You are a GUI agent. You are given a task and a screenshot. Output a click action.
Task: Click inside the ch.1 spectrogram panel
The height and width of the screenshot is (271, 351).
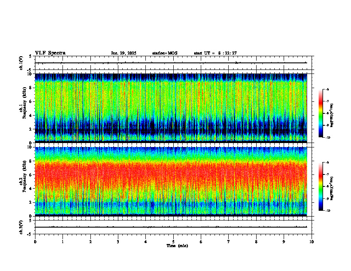(x=171, y=108)
